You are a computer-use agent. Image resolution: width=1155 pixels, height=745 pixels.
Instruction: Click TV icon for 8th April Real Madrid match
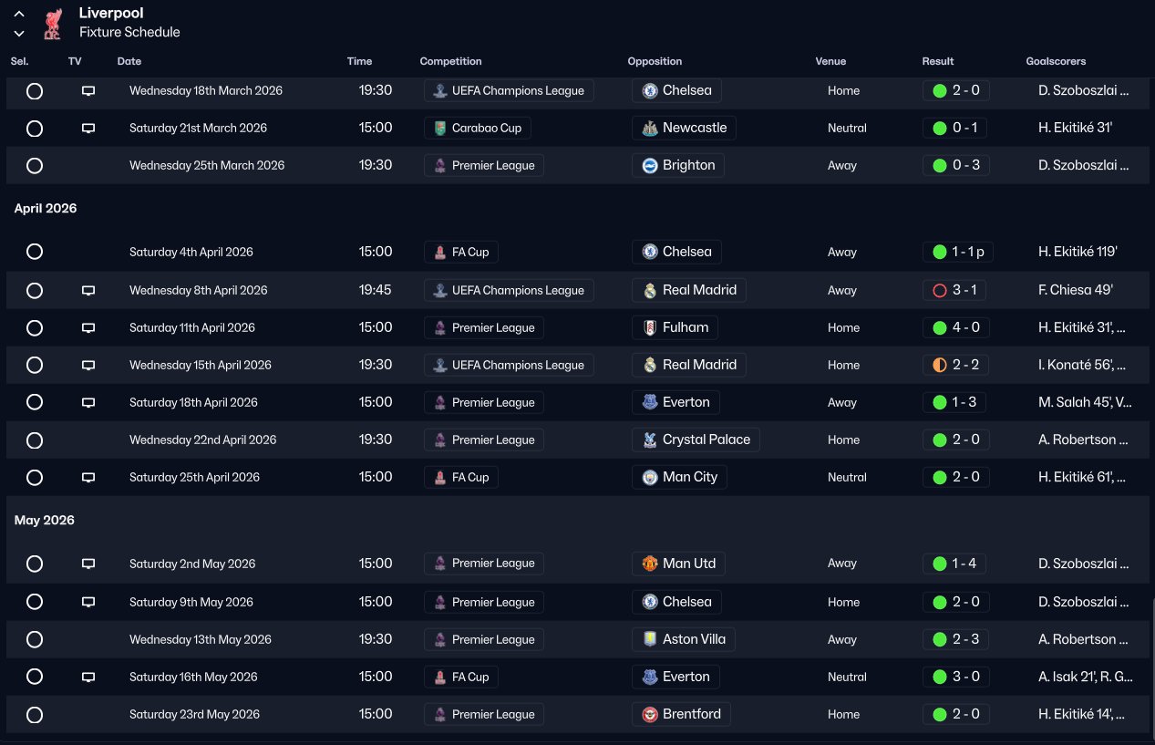click(88, 291)
